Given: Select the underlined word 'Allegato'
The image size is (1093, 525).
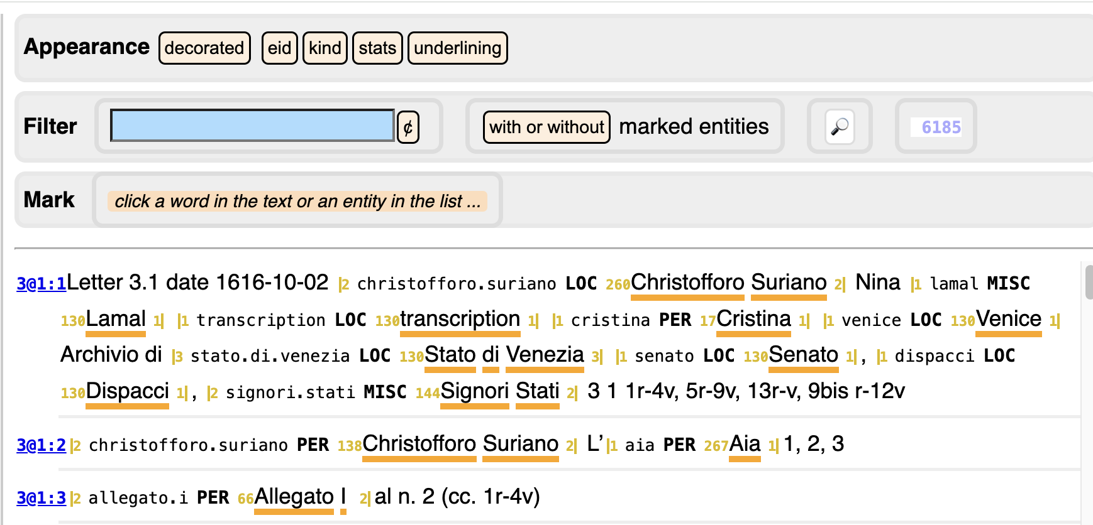Looking at the screenshot, I should 294,497.
